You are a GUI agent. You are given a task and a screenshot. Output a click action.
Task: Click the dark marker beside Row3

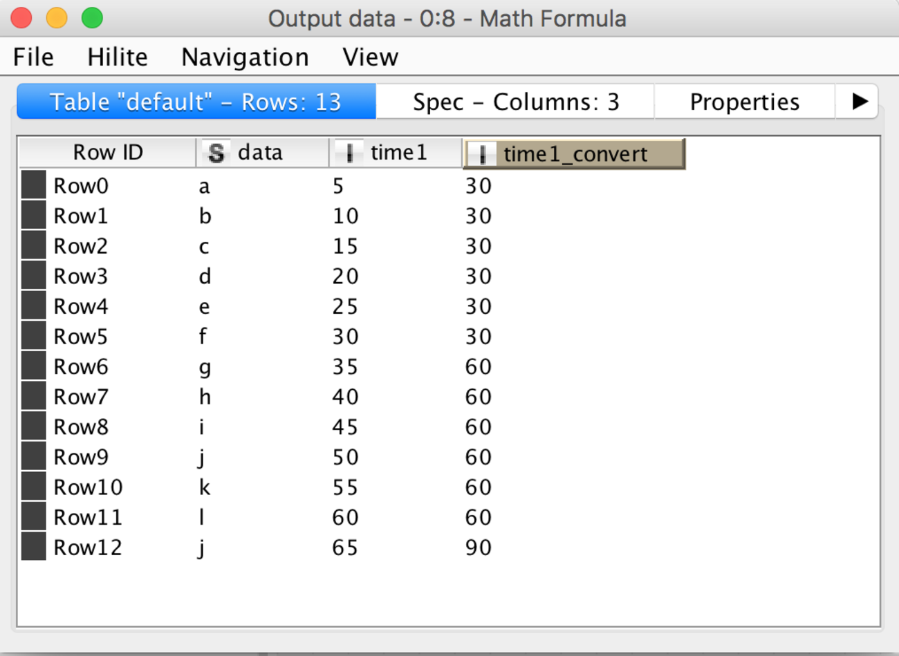coord(33,276)
